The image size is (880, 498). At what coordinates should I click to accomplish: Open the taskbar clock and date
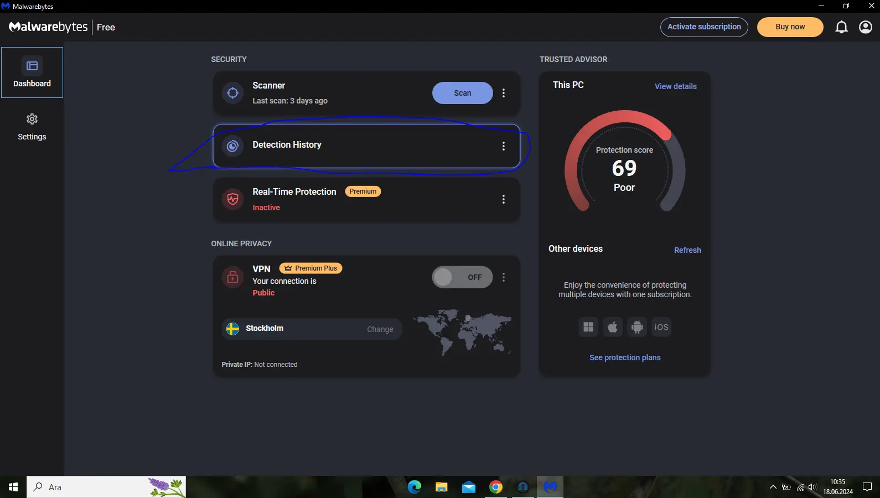point(837,487)
